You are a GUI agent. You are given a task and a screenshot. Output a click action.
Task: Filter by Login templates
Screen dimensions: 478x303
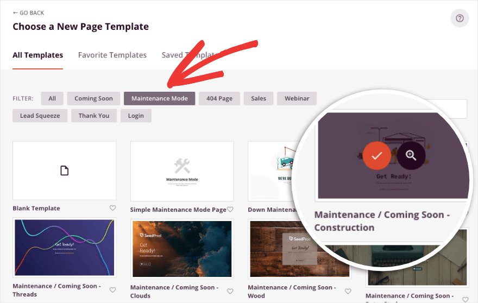point(136,116)
